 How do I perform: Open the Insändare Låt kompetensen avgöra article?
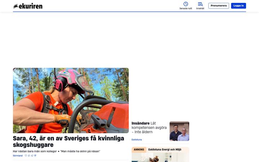(x=149, y=127)
